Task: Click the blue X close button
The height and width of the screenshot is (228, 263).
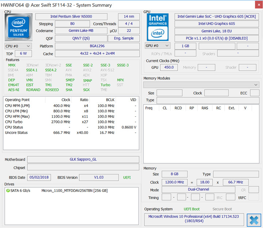Action: [254, 220]
